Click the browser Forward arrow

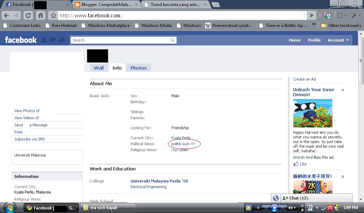(x=16, y=16)
